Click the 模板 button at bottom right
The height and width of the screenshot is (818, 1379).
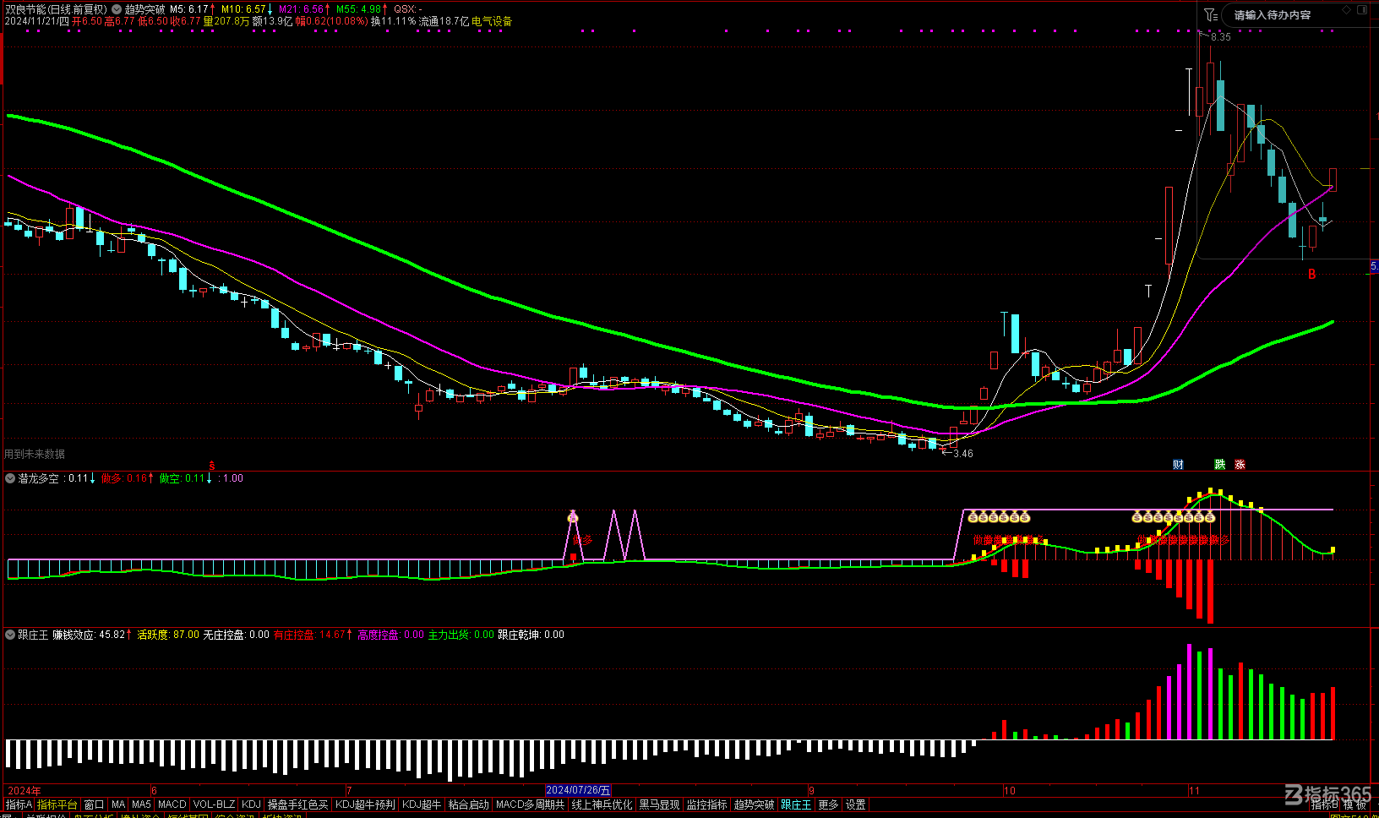(x=1354, y=804)
